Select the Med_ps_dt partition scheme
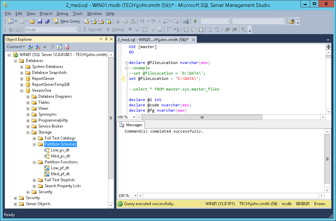This screenshot has height=221, width=336. click(x=60, y=156)
